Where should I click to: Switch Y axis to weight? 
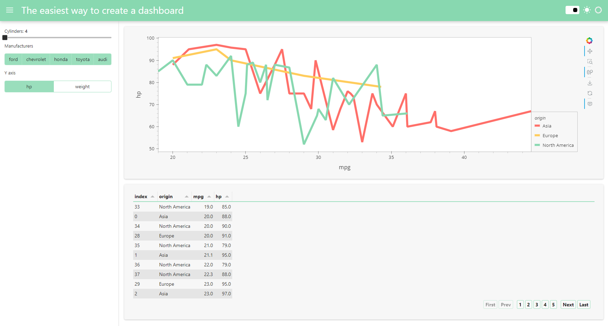(82, 87)
